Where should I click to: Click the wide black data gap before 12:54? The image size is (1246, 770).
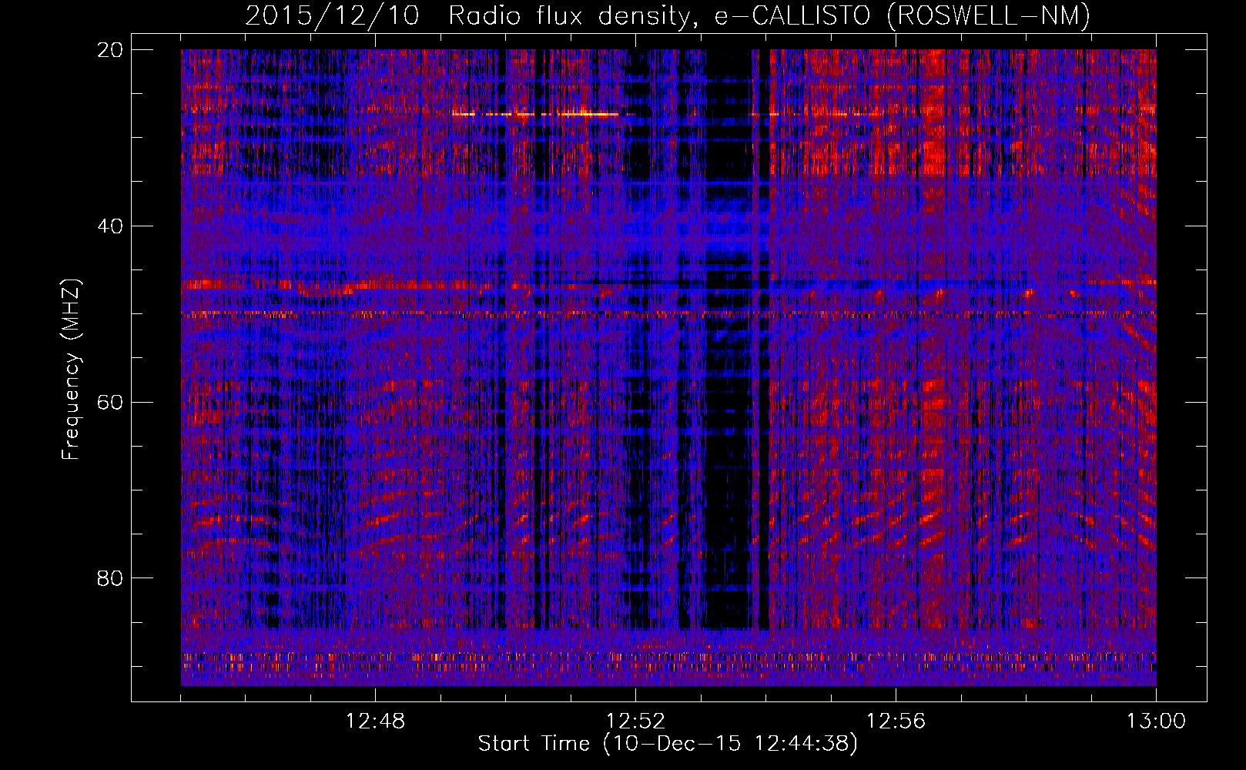coord(729,339)
